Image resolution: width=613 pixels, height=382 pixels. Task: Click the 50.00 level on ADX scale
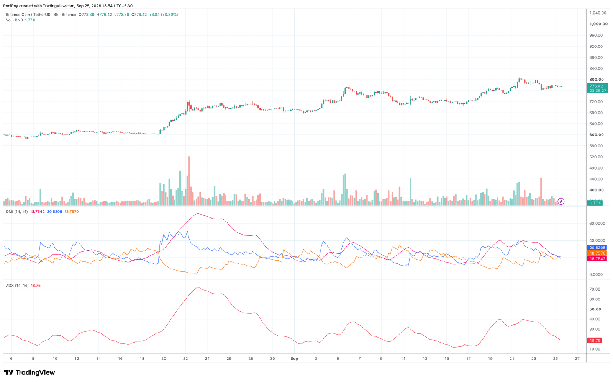pyautogui.click(x=595, y=309)
